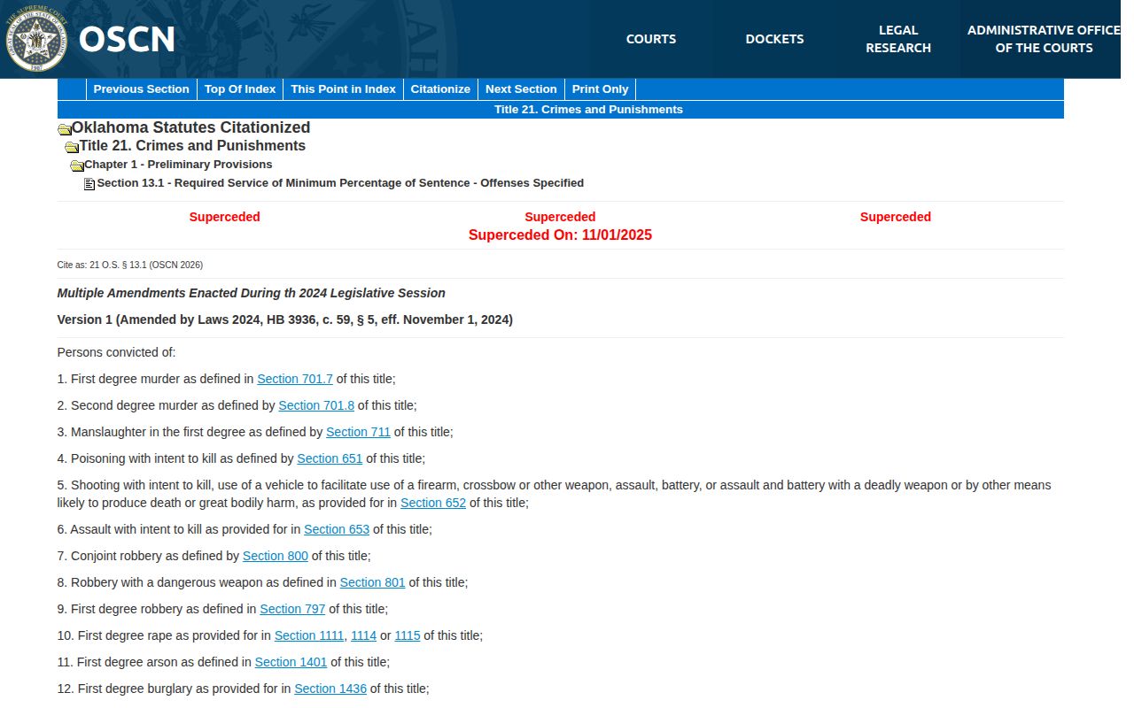
Task: Click the Oklahoma Supreme Court seal logo
Action: [x=38, y=39]
